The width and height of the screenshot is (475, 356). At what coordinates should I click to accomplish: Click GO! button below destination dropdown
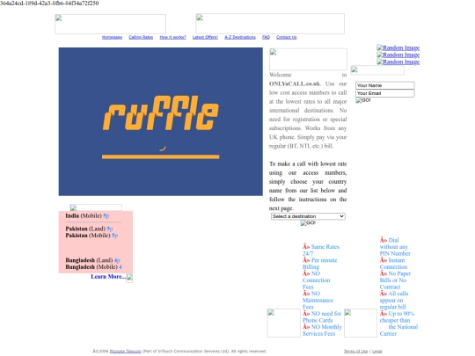[x=308, y=222]
